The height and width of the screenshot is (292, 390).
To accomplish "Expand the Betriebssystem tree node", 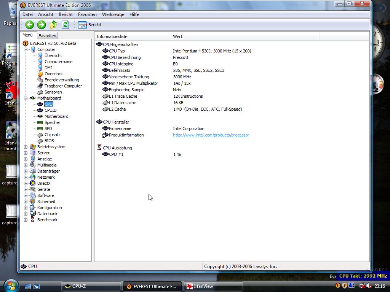I will pyautogui.click(x=26, y=147).
